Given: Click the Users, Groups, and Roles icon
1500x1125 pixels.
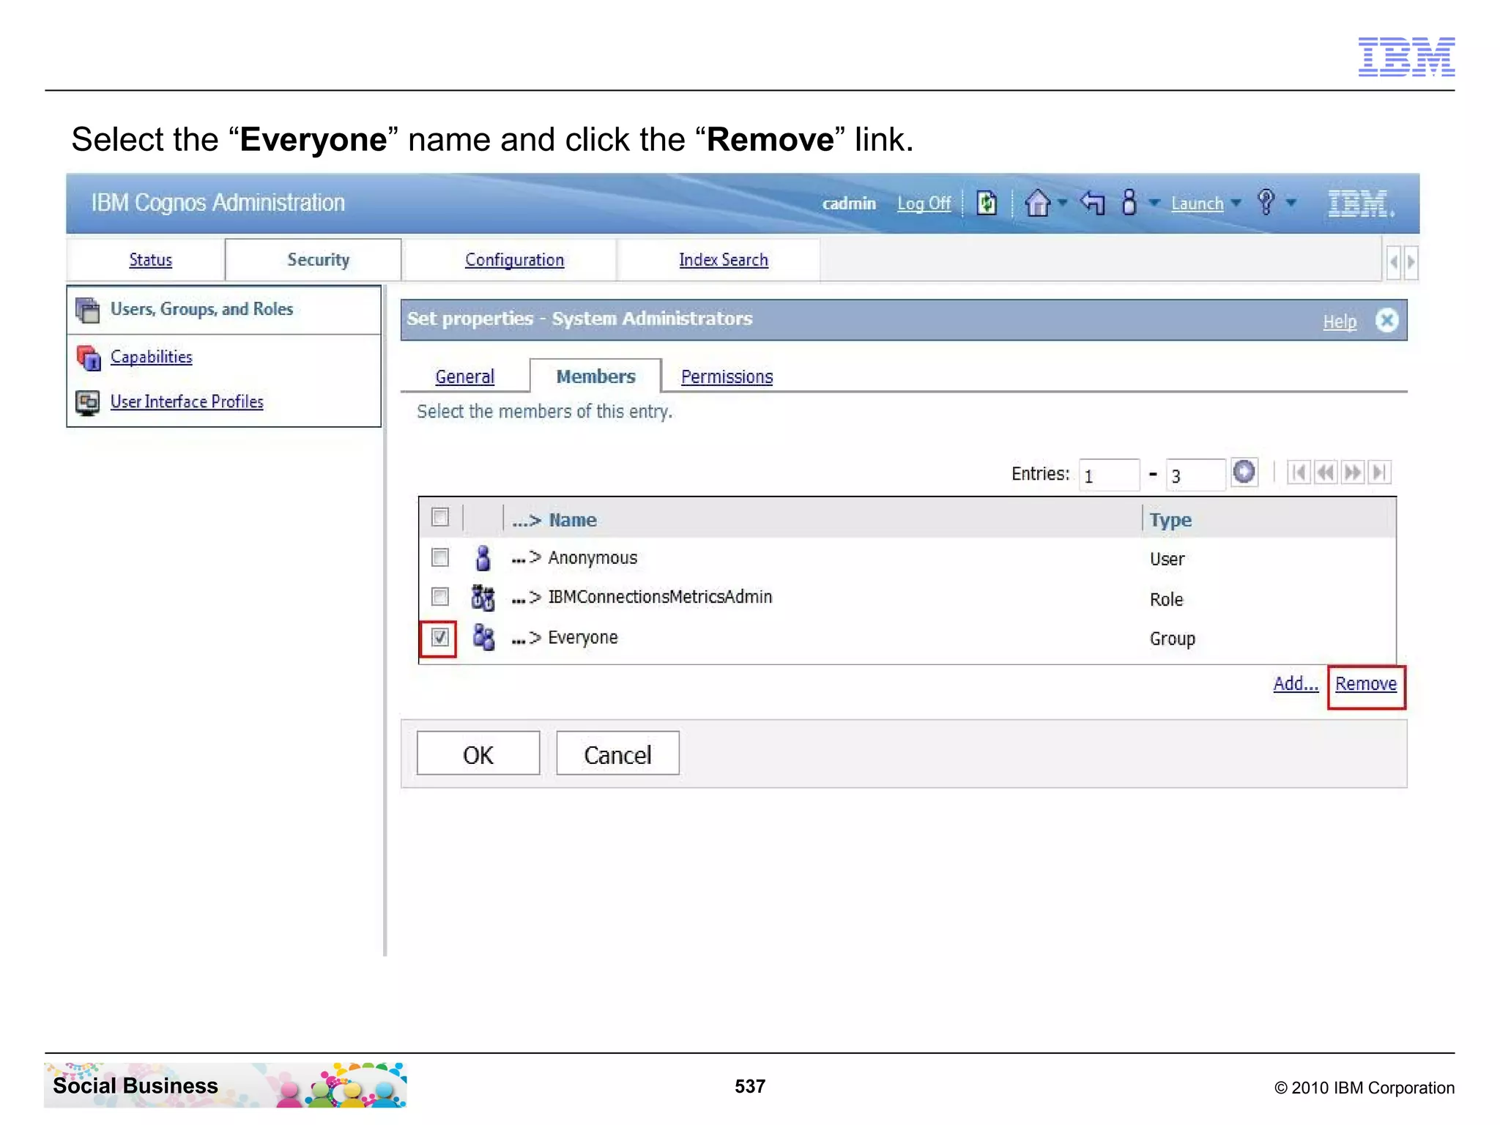Looking at the screenshot, I should click(88, 310).
